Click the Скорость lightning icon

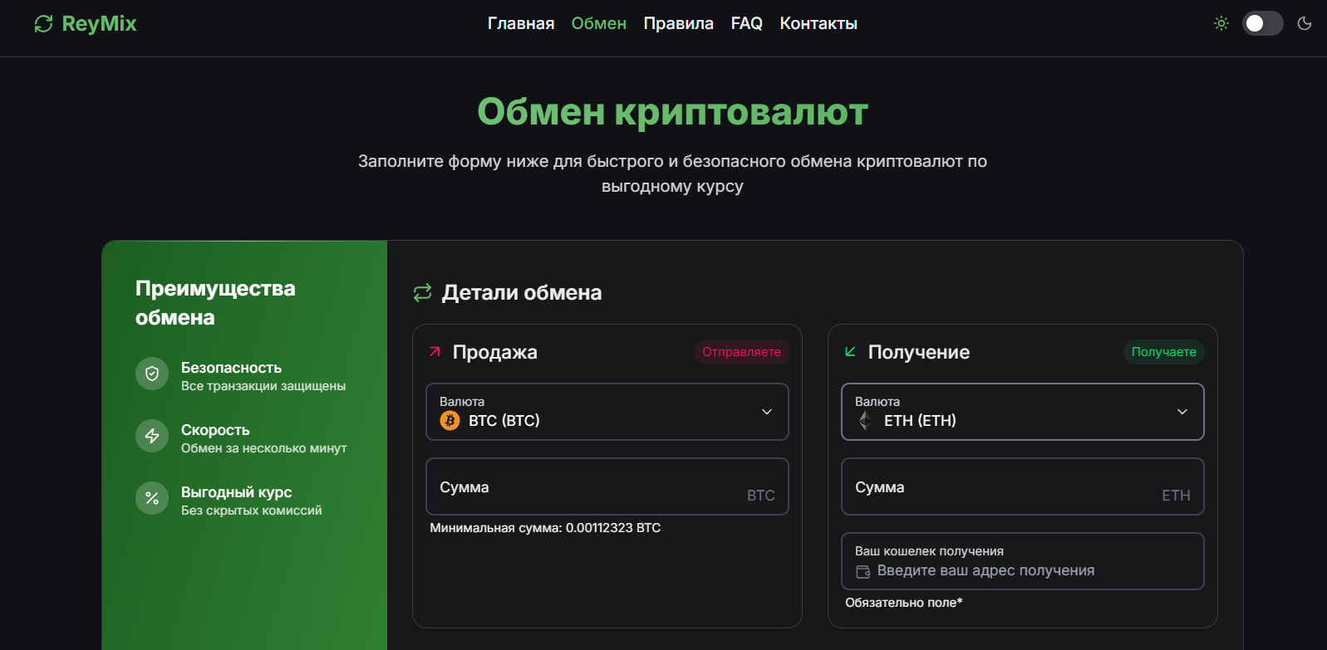point(152,436)
